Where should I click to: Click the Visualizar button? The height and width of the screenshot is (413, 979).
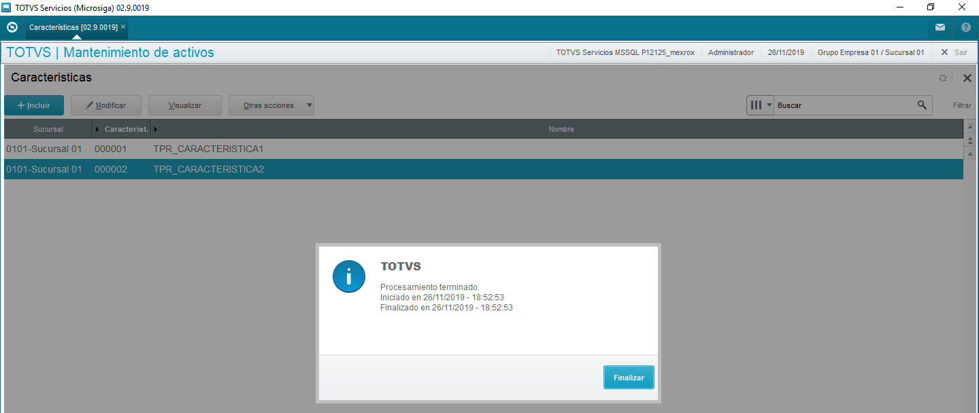click(x=185, y=105)
